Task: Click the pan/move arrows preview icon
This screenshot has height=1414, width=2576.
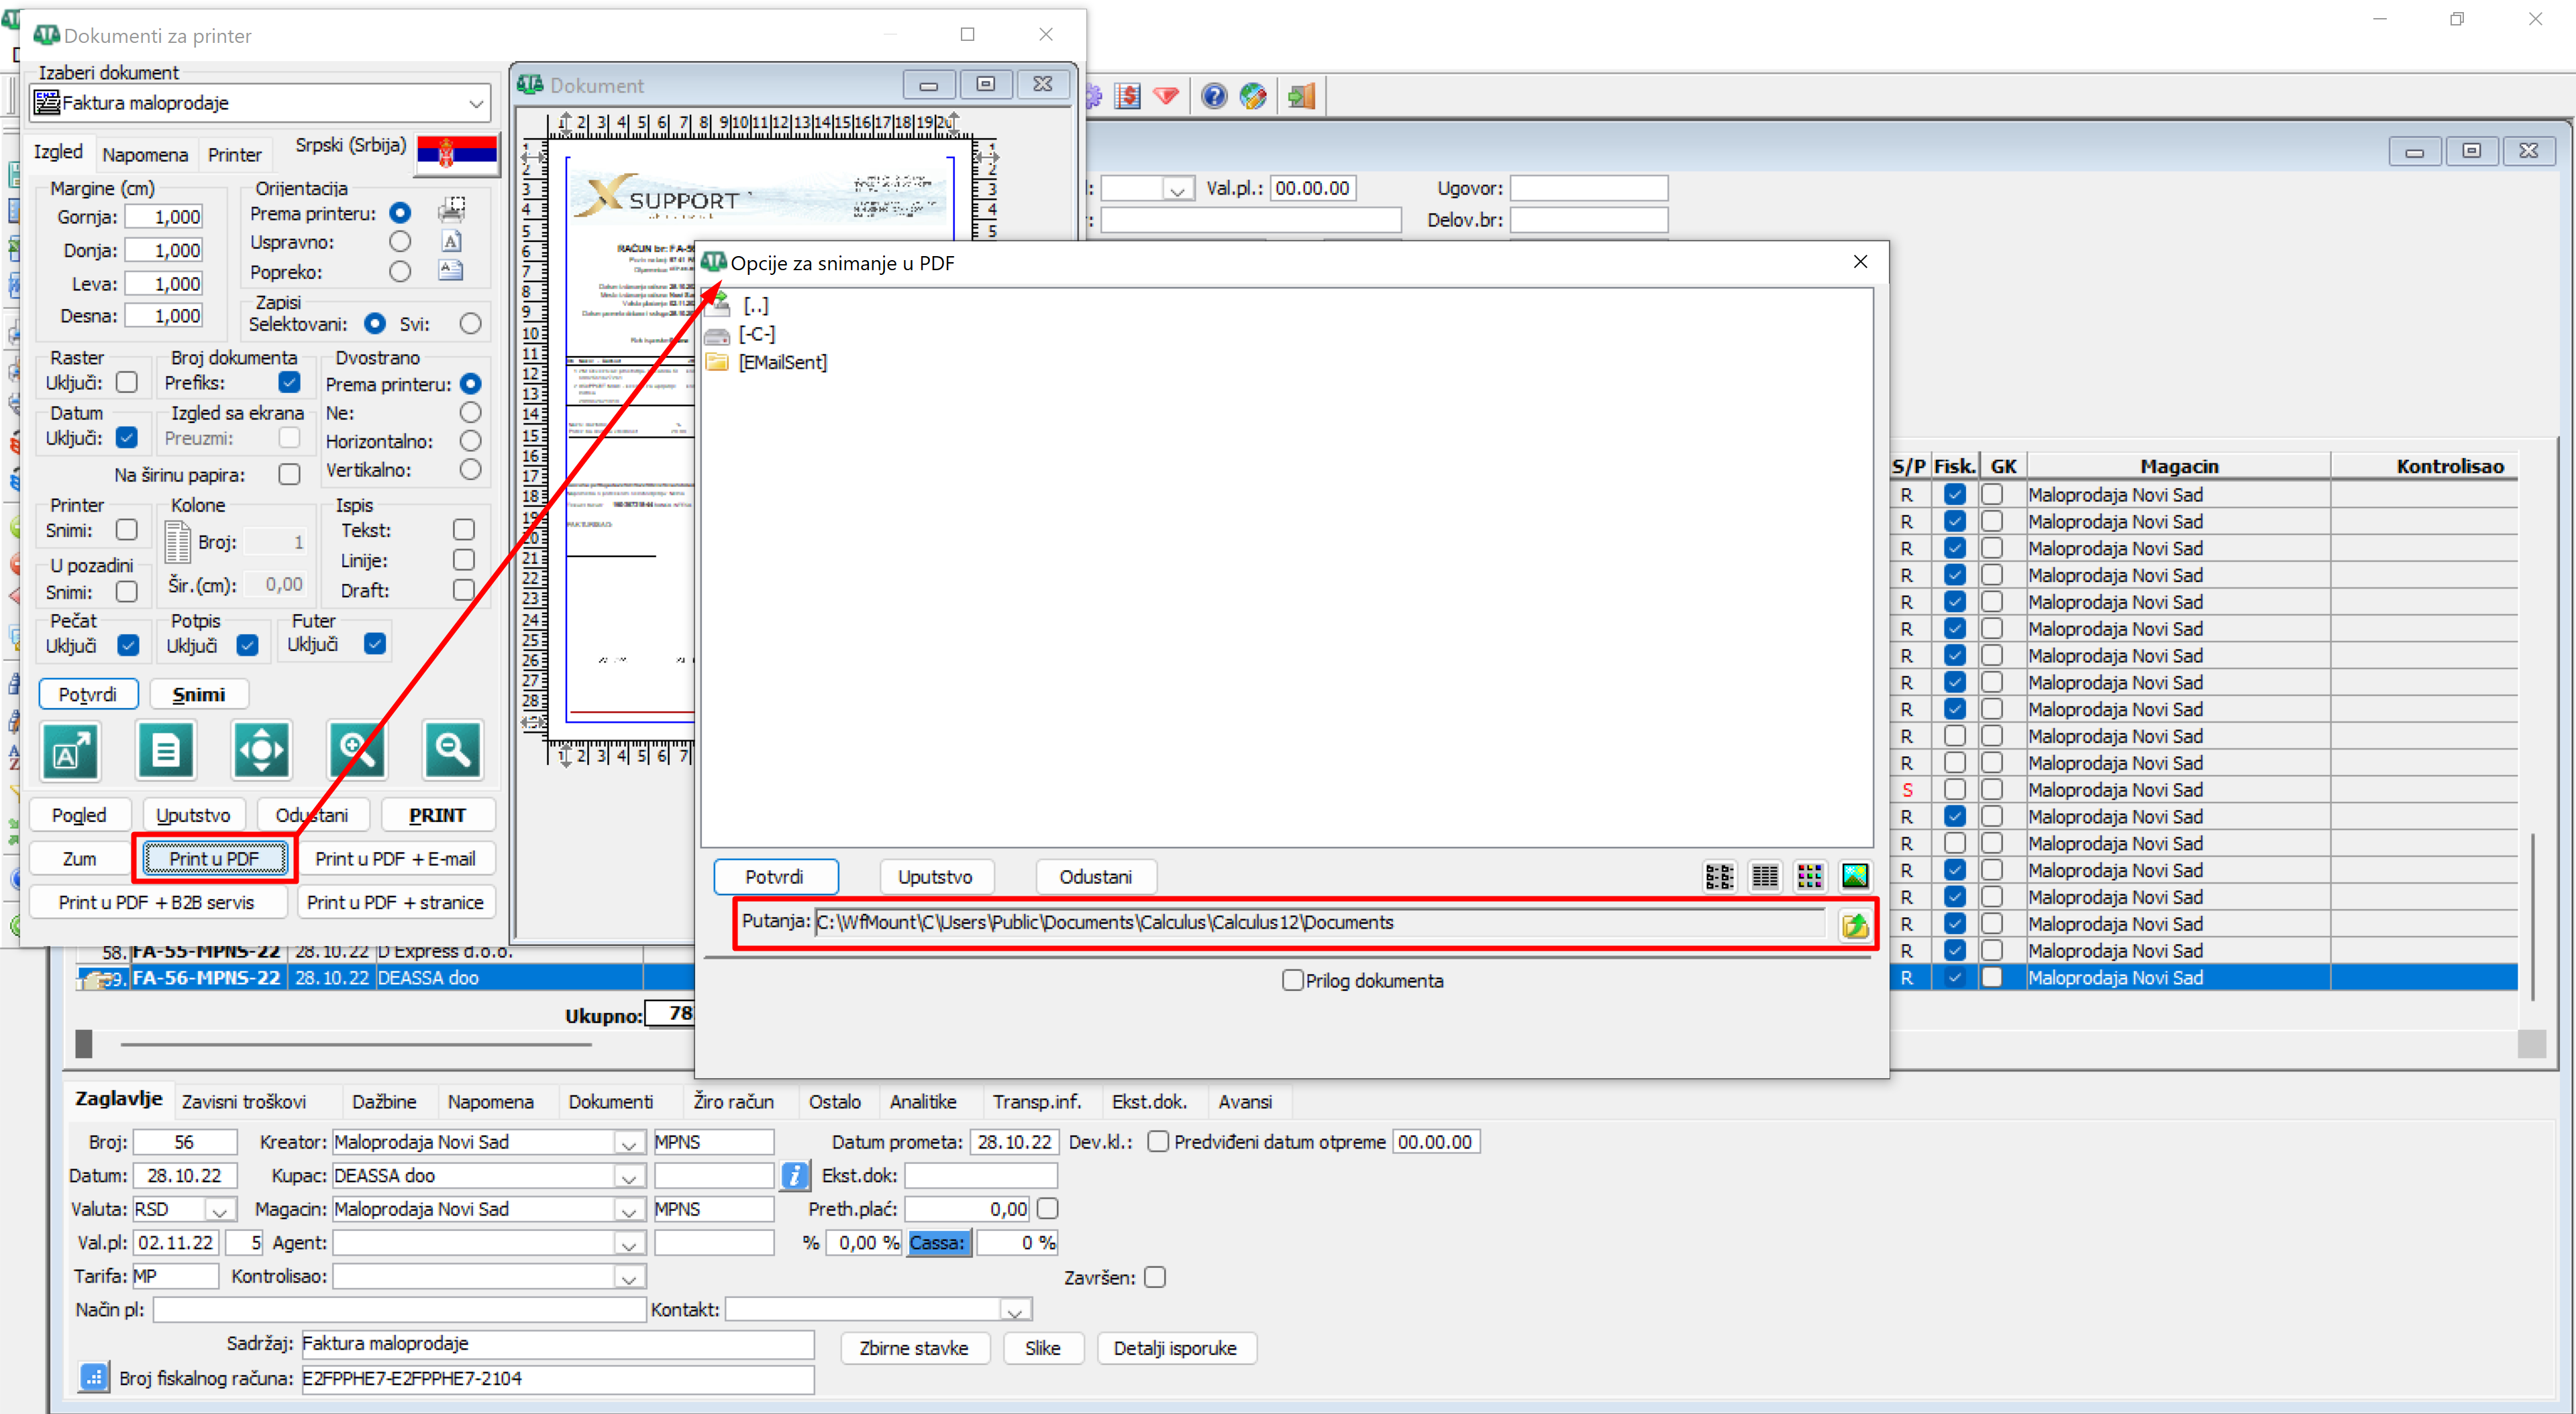Action: [261, 750]
